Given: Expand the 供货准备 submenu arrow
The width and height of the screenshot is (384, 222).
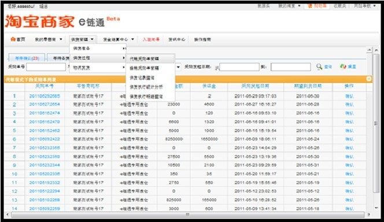Looking at the screenshot, I should point(124,49).
